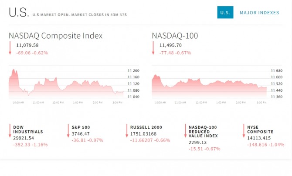Click the Dow Industrials down arrow icon

tap(10, 131)
